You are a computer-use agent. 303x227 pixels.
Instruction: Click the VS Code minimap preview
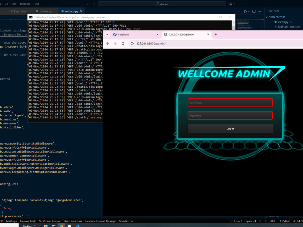pyautogui.click(x=249, y=24)
